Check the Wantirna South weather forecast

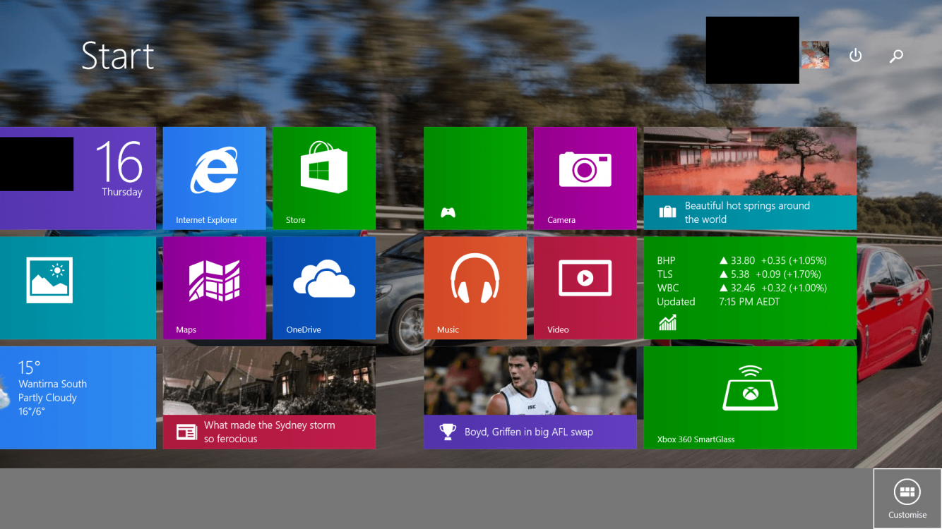(78, 397)
